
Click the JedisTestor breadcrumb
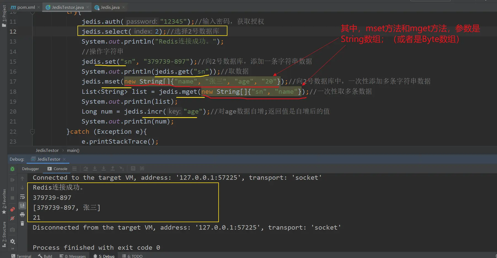coord(47,150)
